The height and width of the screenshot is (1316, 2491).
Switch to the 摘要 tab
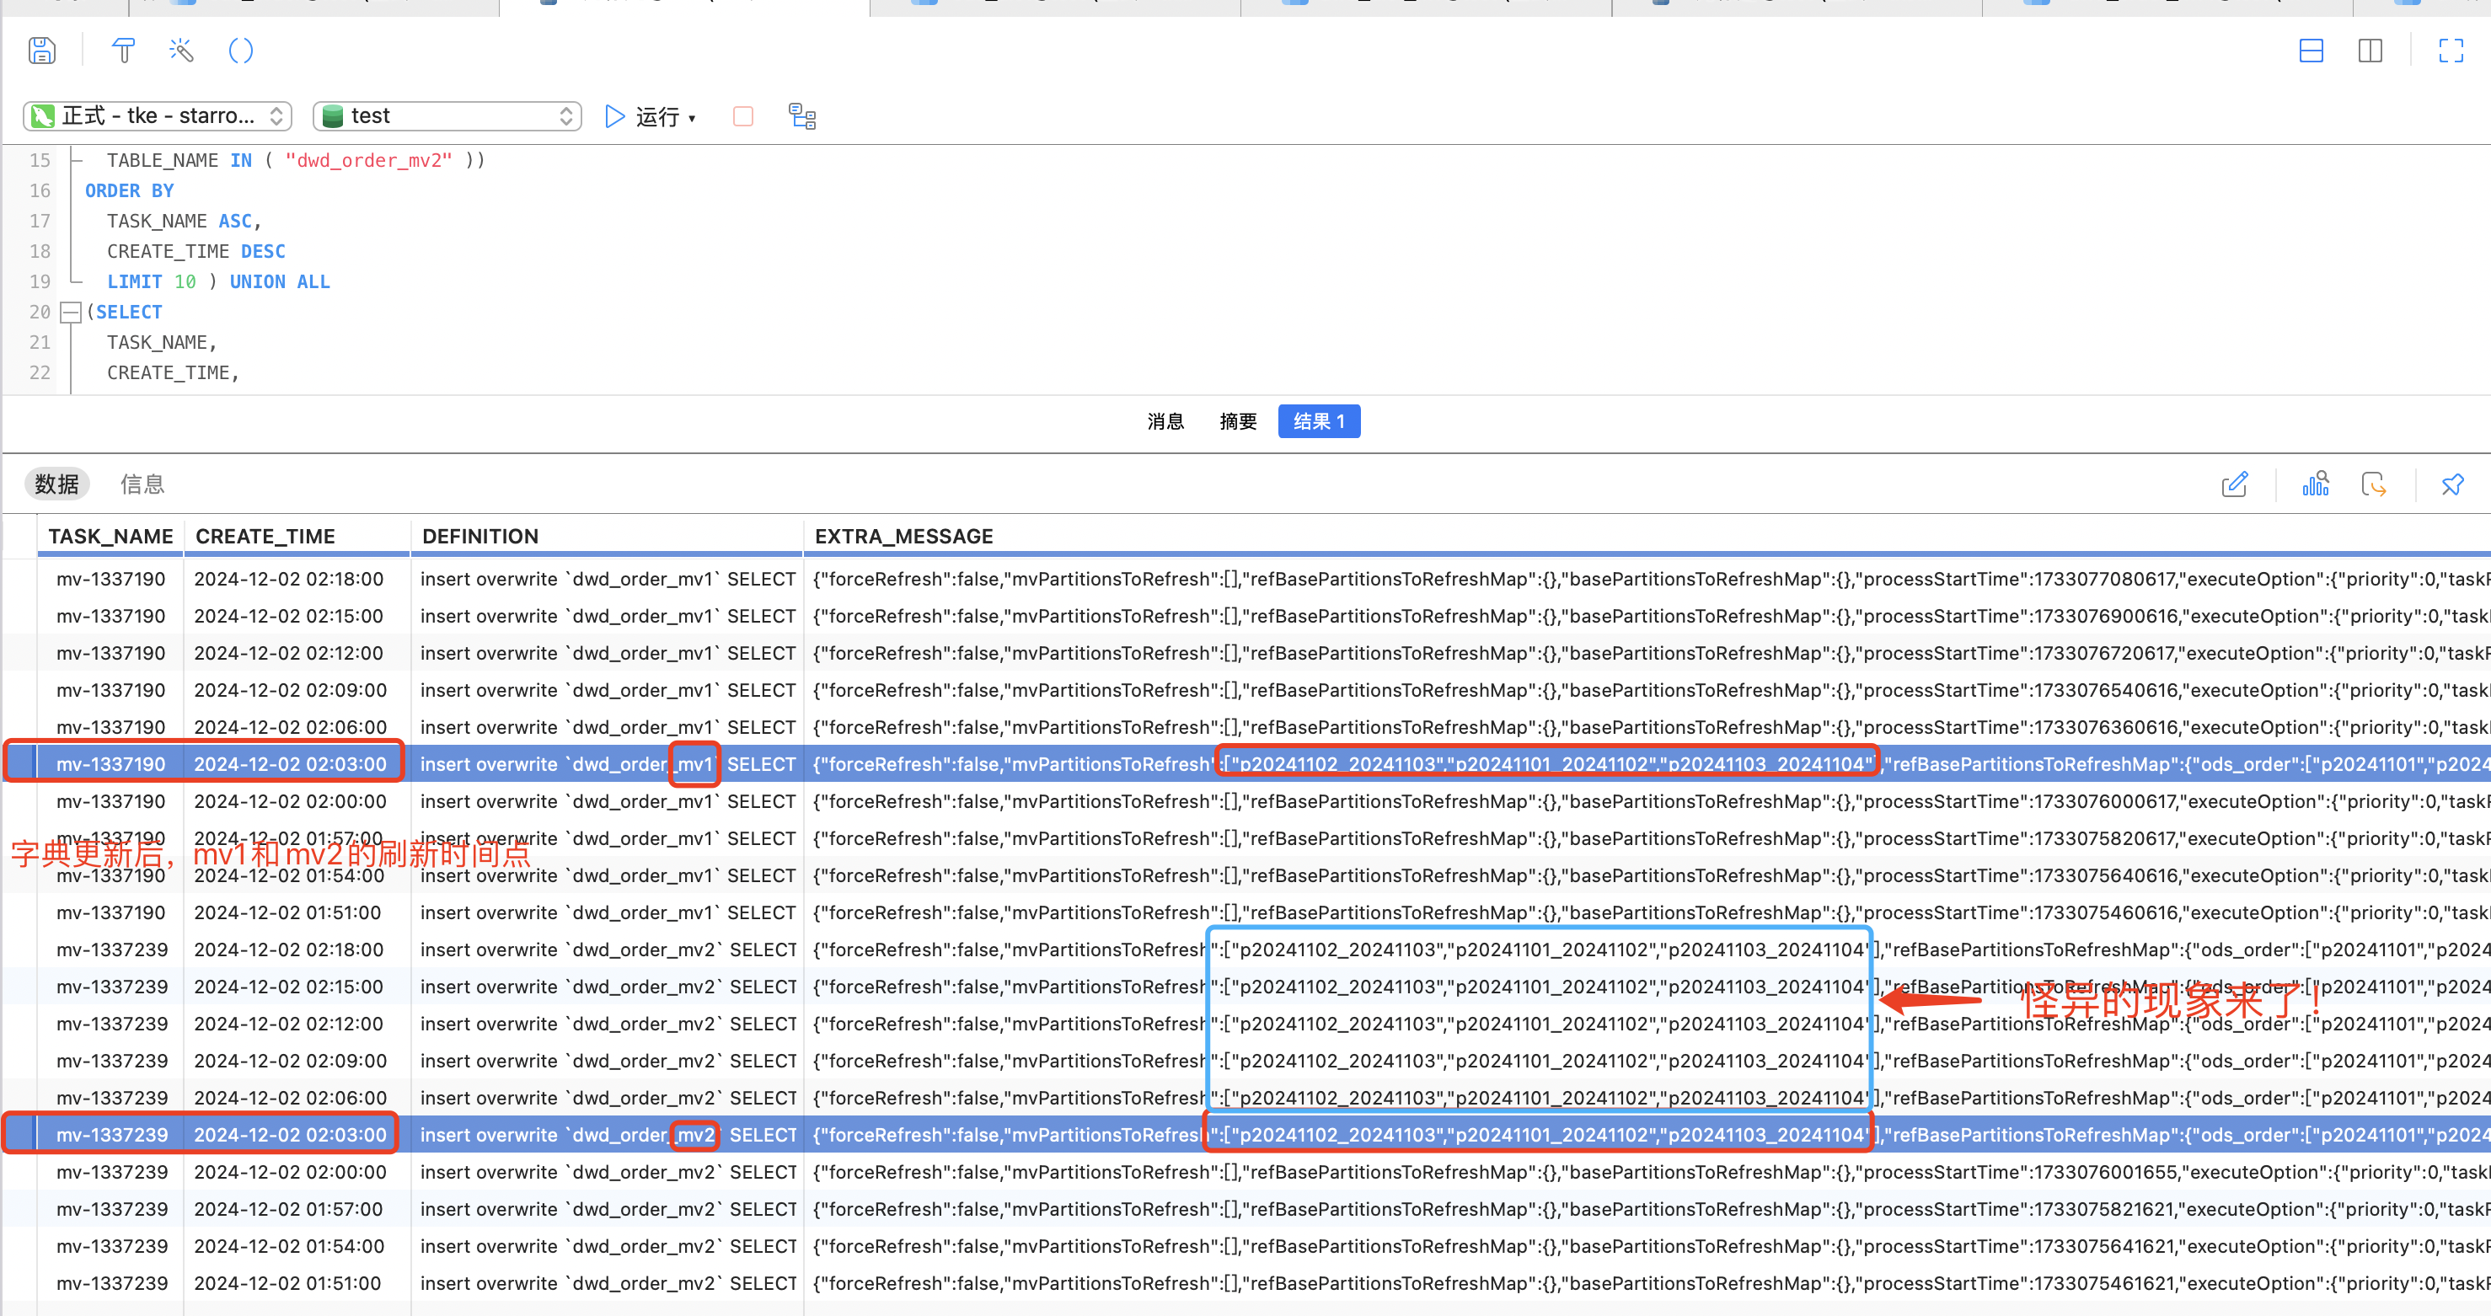click(1238, 421)
